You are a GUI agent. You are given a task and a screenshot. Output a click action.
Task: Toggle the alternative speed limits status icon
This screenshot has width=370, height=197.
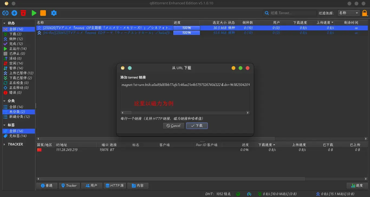tap(249, 194)
